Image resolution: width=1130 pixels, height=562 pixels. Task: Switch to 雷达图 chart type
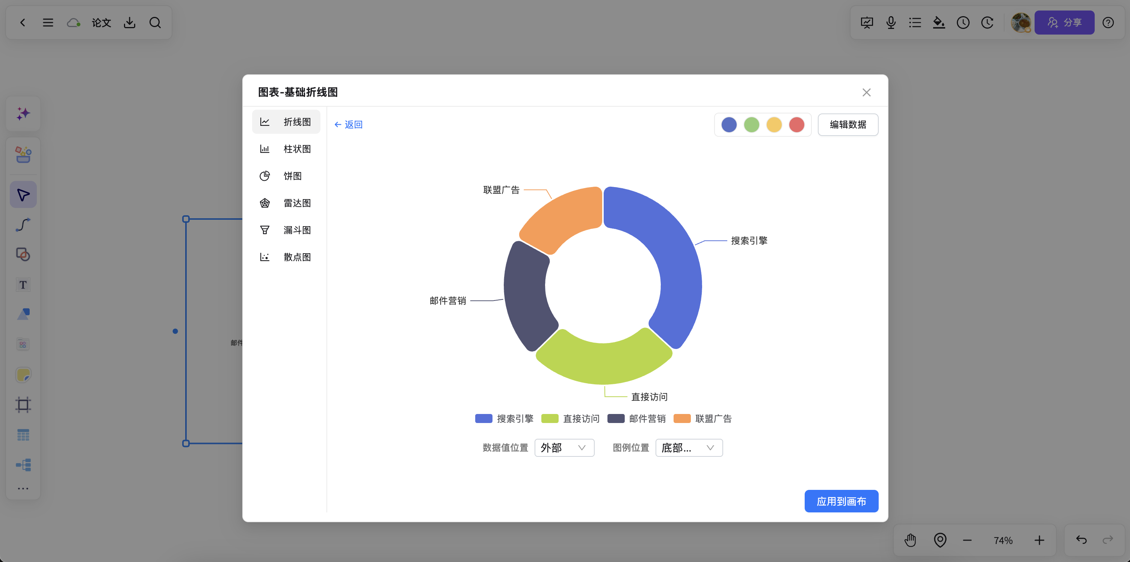(x=286, y=203)
